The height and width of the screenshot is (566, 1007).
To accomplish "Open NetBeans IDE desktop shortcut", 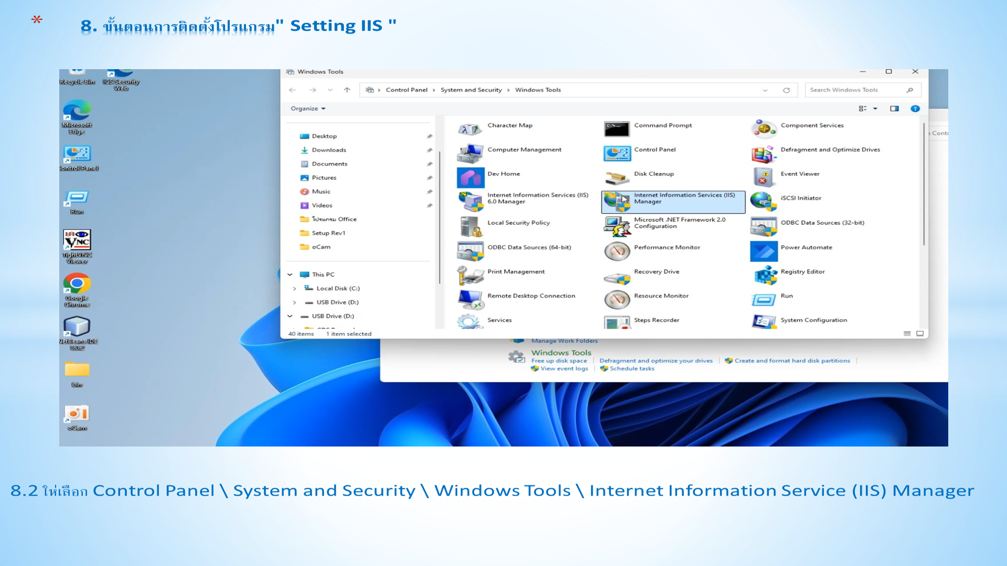I will point(77,333).
